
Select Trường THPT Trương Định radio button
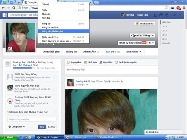55,101
